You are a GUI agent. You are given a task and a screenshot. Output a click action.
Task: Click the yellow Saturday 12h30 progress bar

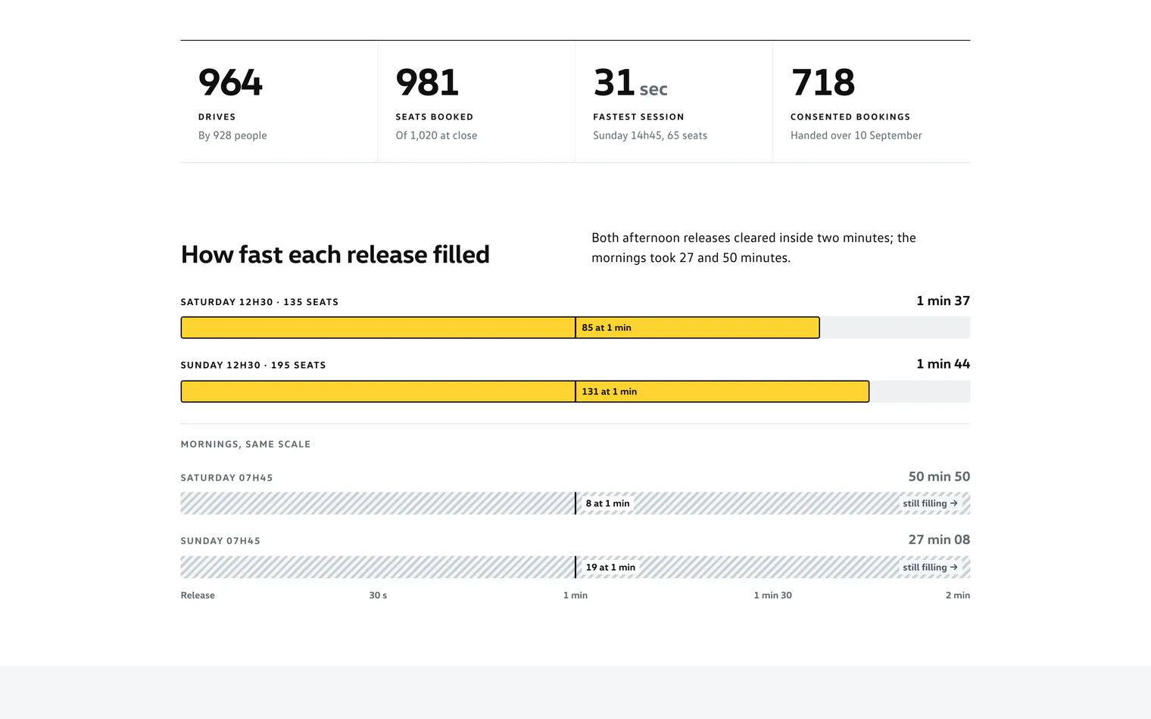click(500, 328)
